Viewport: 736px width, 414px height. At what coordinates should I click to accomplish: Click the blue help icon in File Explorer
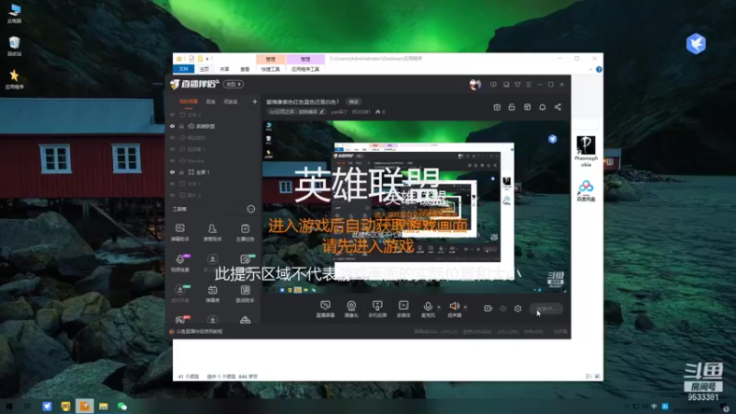599,70
